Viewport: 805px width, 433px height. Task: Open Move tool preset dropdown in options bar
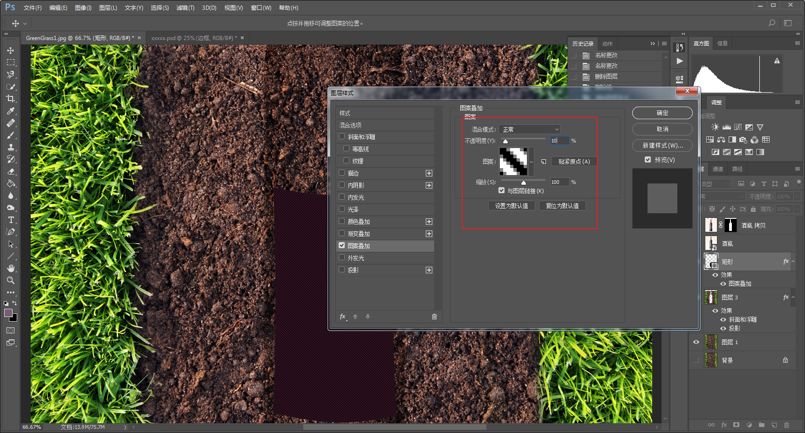[25, 23]
